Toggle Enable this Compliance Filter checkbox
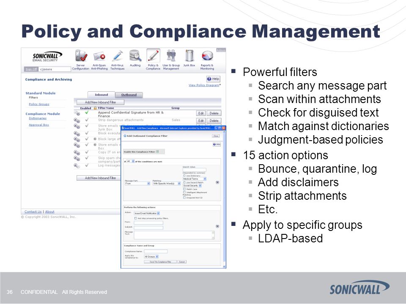Viewport: 406px width, 304px height. click(158, 152)
